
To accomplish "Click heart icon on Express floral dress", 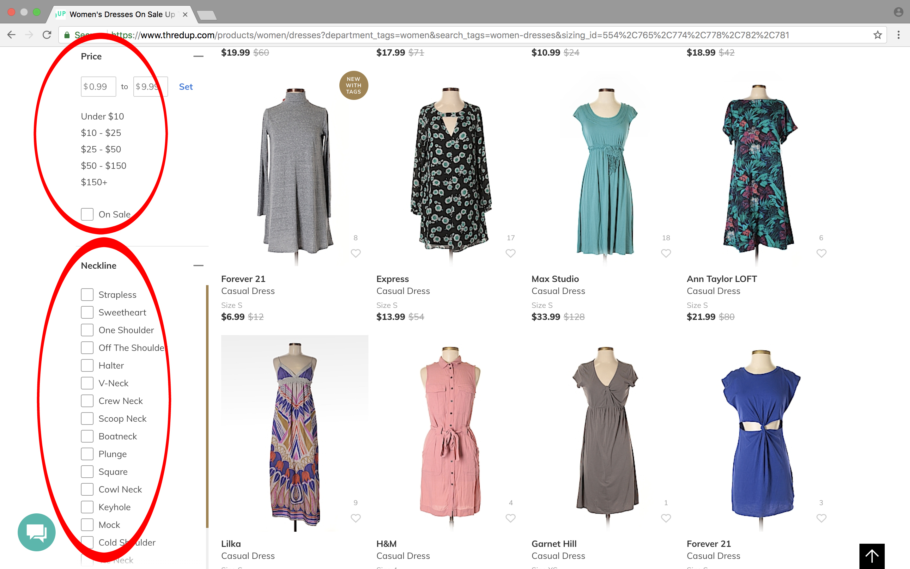I will click(510, 253).
